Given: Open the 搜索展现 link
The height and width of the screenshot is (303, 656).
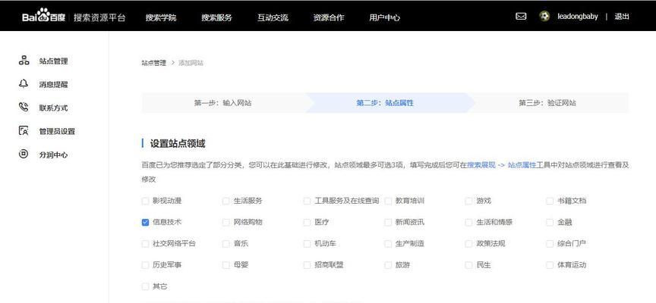Looking at the screenshot, I should point(481,164).
